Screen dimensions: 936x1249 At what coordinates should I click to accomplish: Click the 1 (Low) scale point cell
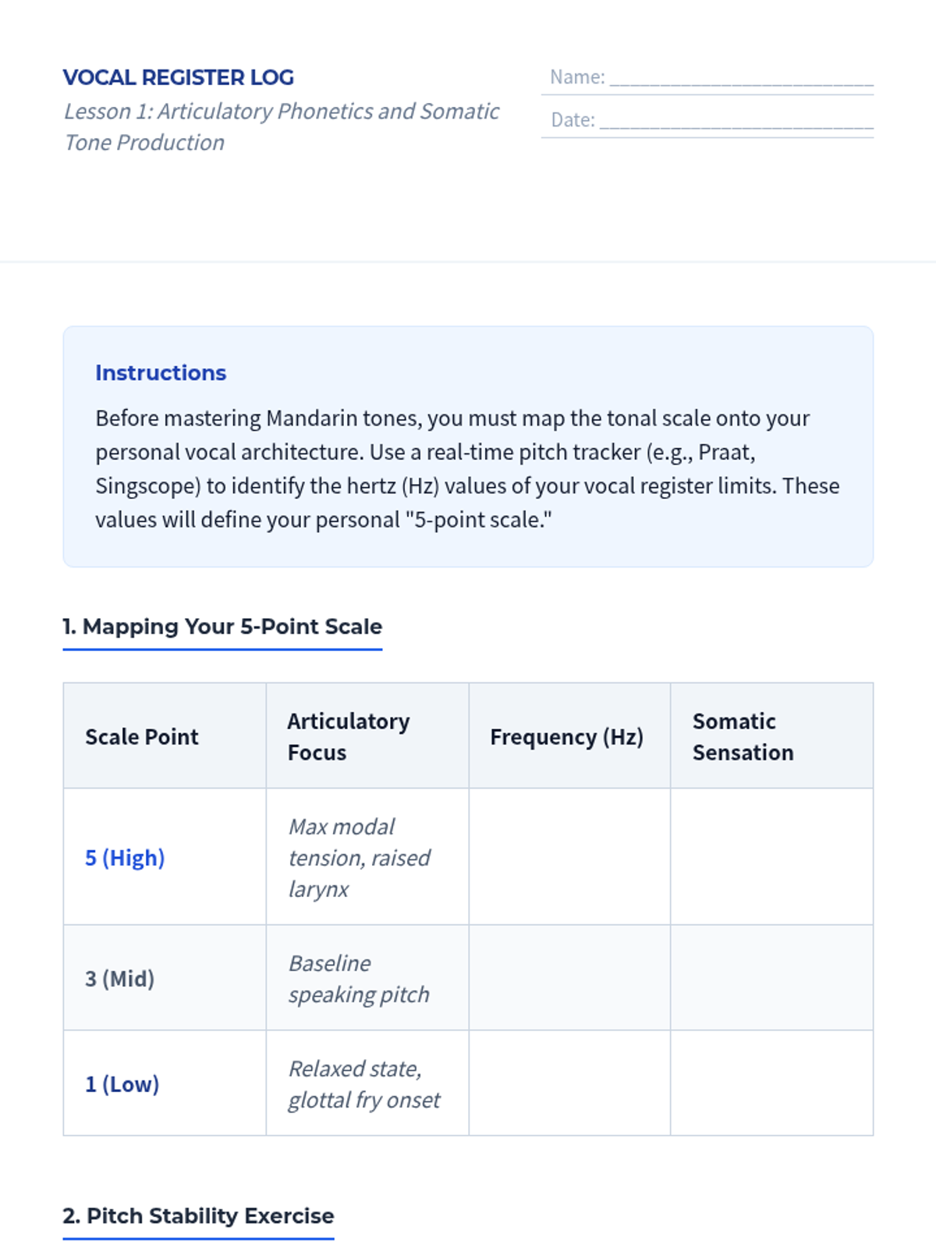pos(122,1084)
